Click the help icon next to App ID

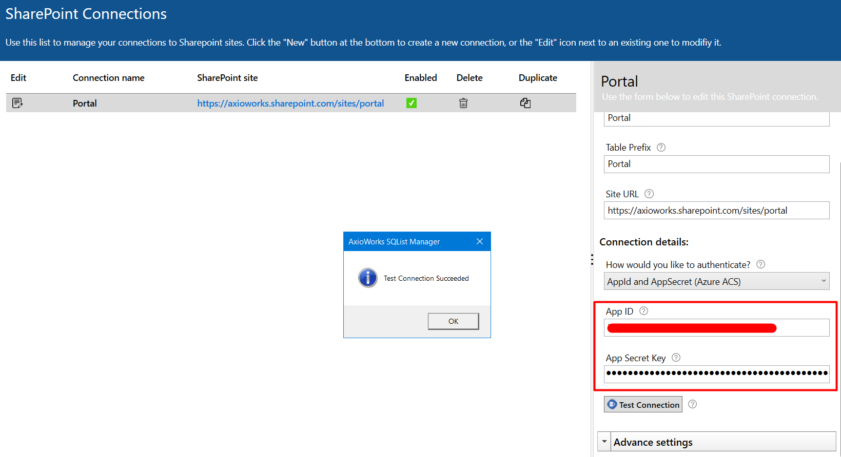(644, 311)
